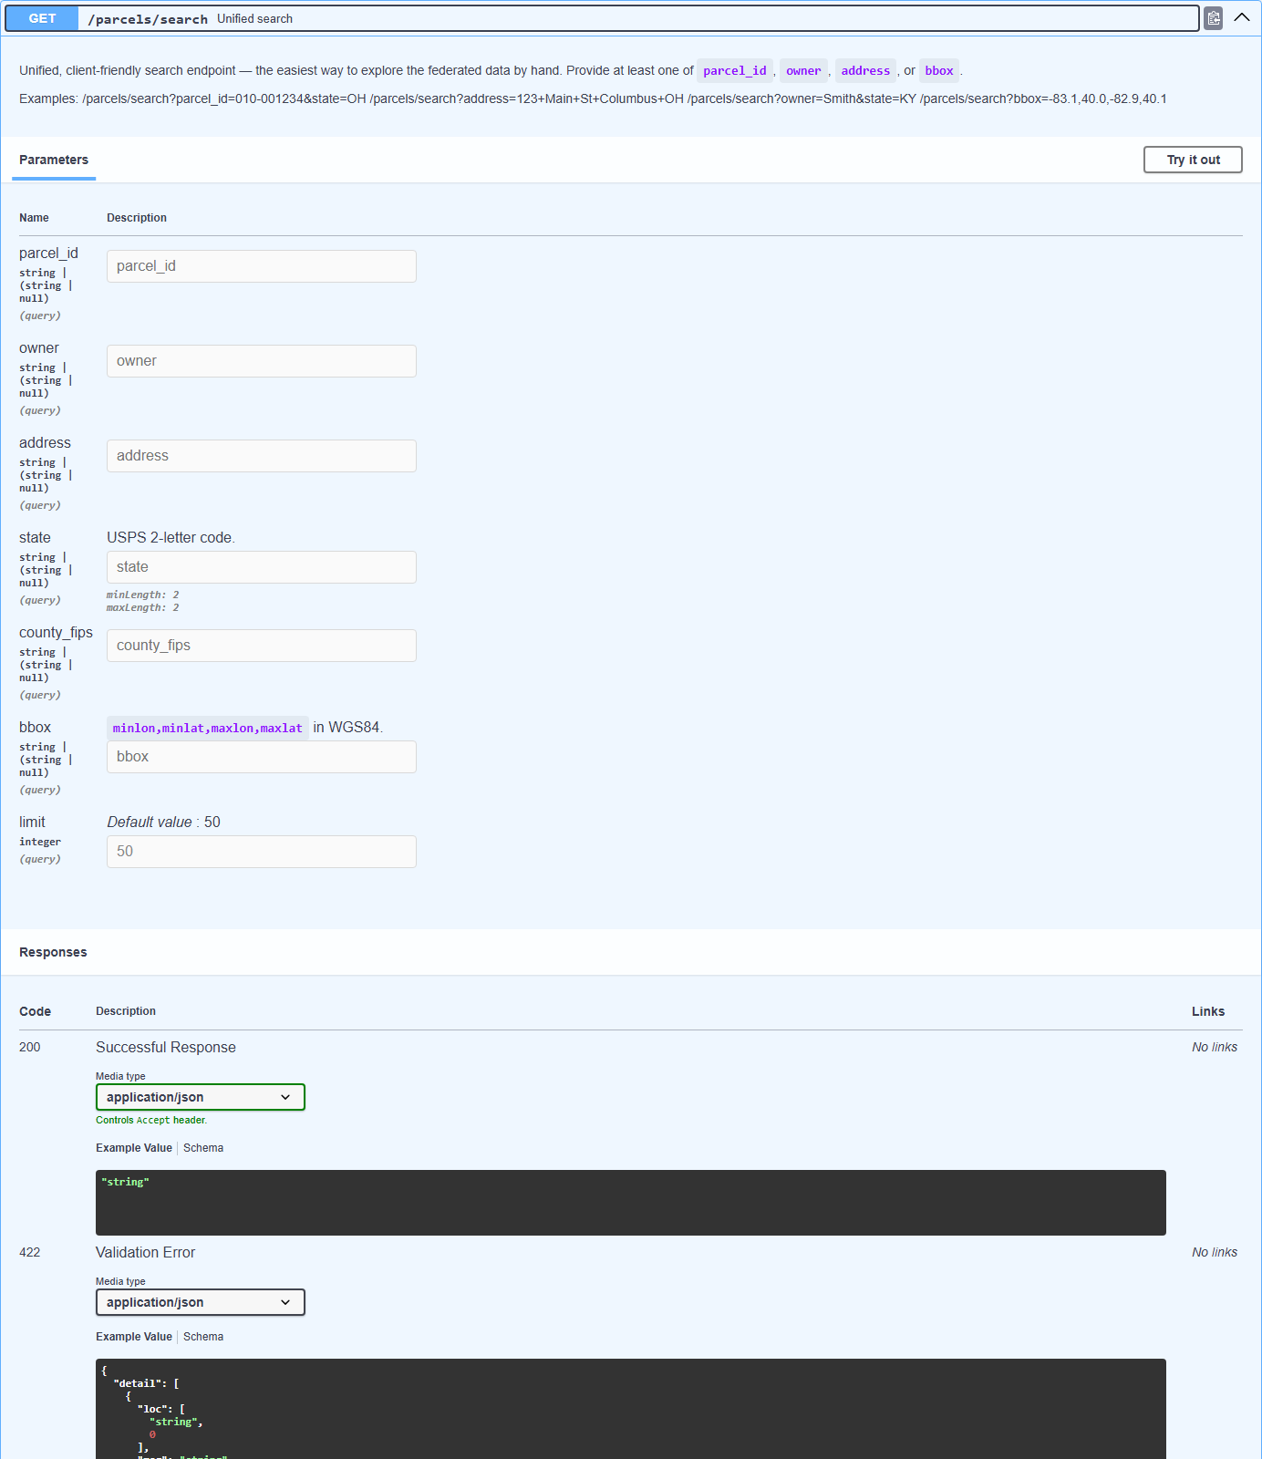This screenshot has height=1459, width=1262.
Task: Select Example Value tab under 422 response
Action: pos(134,1337)
